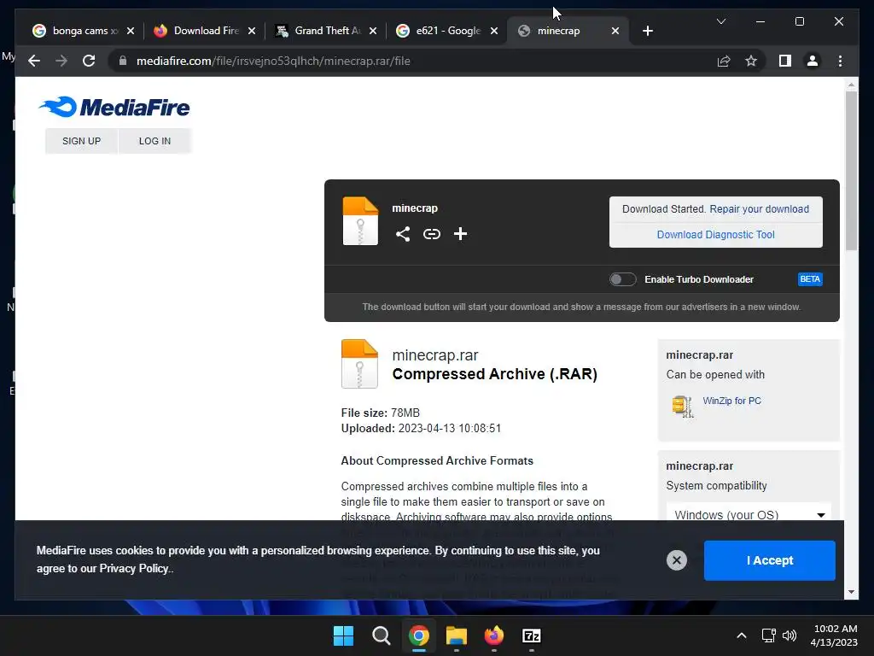Open taskbar Search
Image resolution: width=874 pixels, height=656 pixels.
coord(382,635)
